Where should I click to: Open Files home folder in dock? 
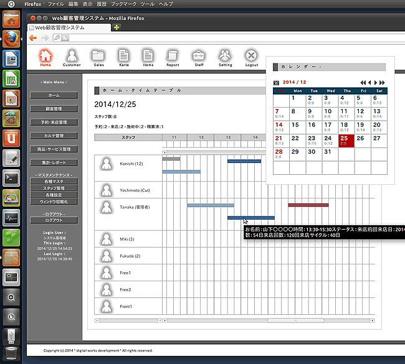pyautogui.click(x=11, y=19)
